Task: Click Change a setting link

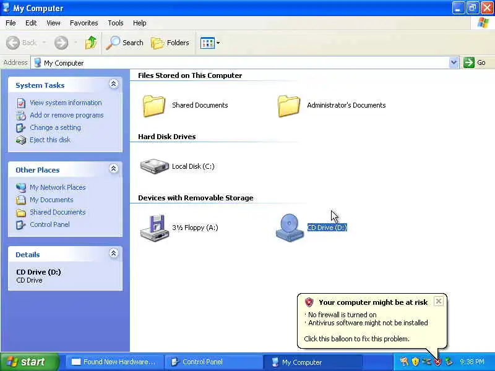Action: [x=55, y=127]
